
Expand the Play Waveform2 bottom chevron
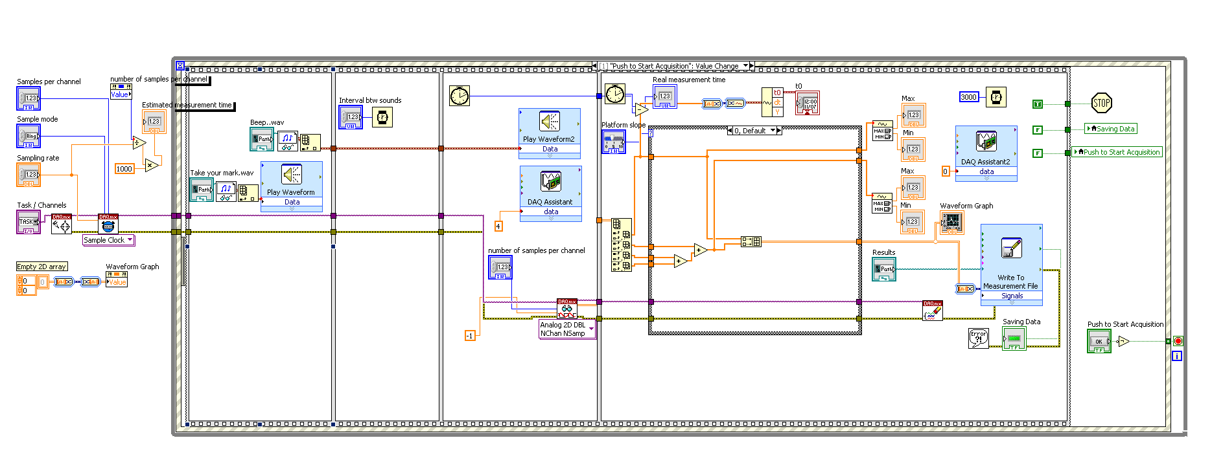coord(550,156)
